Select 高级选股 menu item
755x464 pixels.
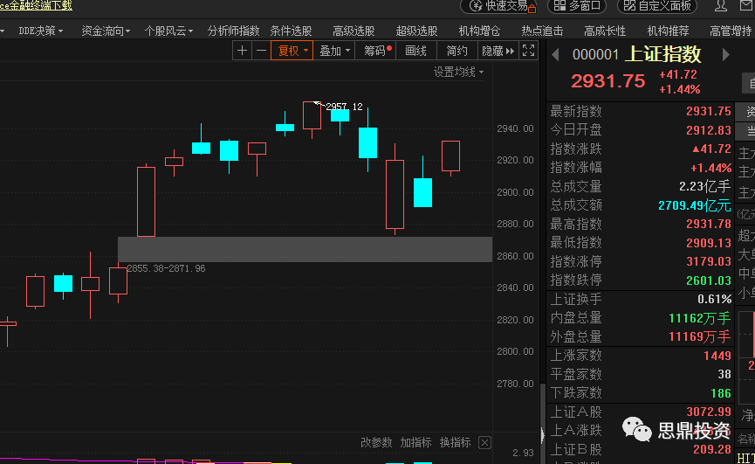(353, 31)
